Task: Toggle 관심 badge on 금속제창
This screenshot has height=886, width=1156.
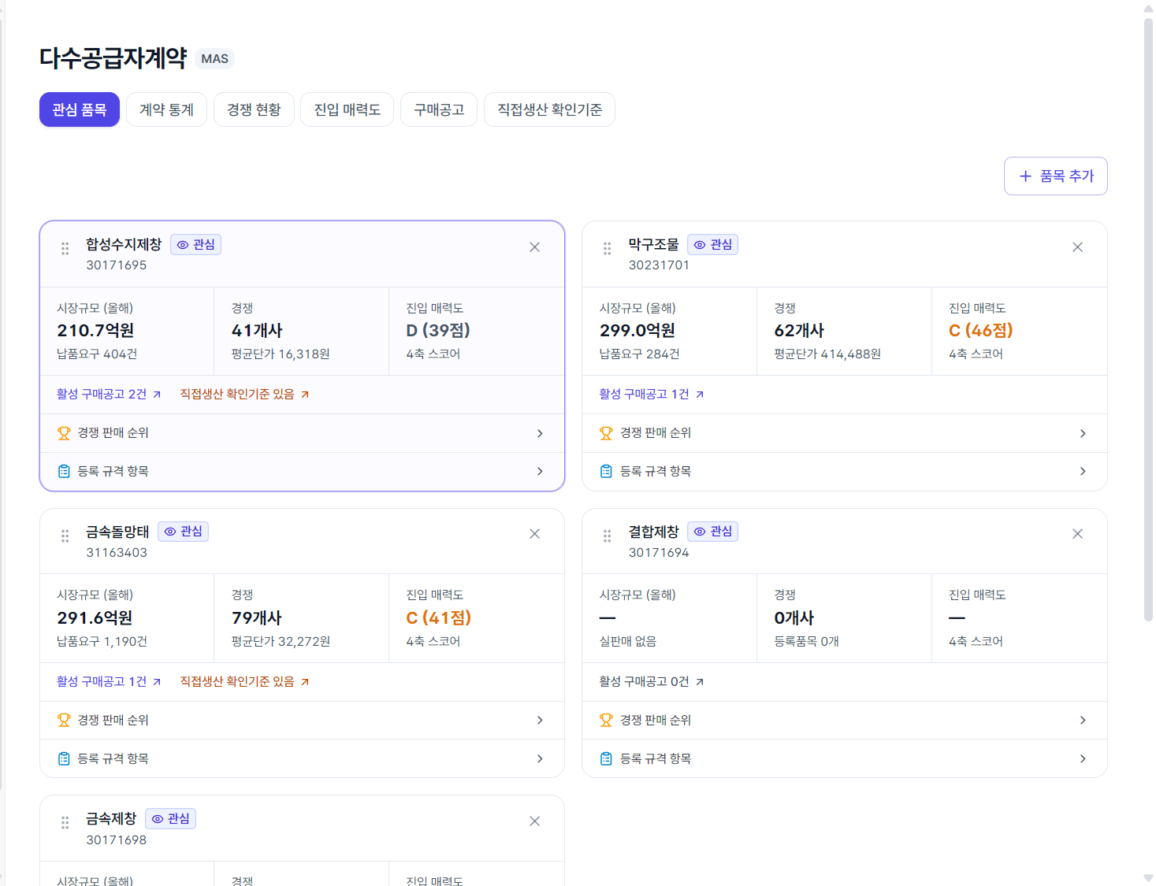Action: tap(170, 819)
